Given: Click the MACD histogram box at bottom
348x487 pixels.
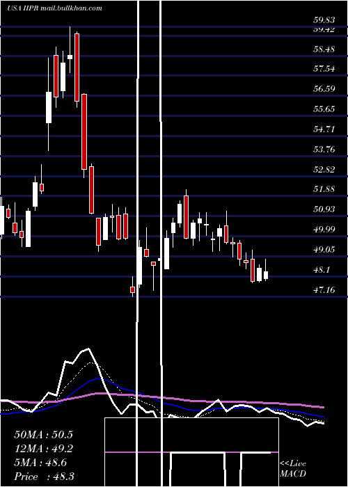Looking at the screenshot, I should (191, 452).
